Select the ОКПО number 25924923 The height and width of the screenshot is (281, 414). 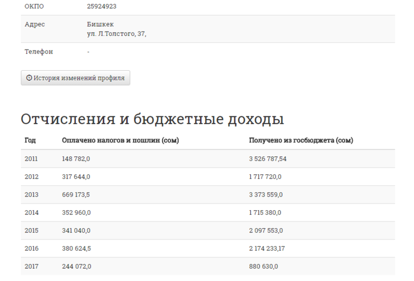[x=102, y=6]
